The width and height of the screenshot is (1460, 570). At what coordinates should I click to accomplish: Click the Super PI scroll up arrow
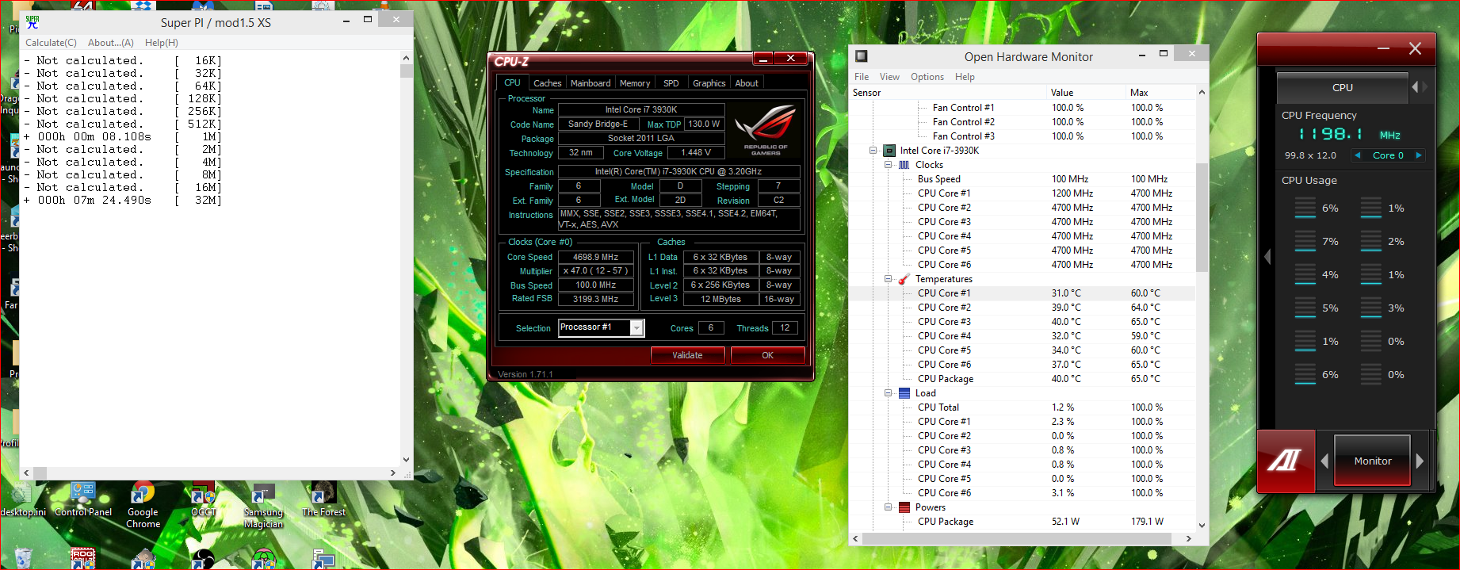[406, 58]
